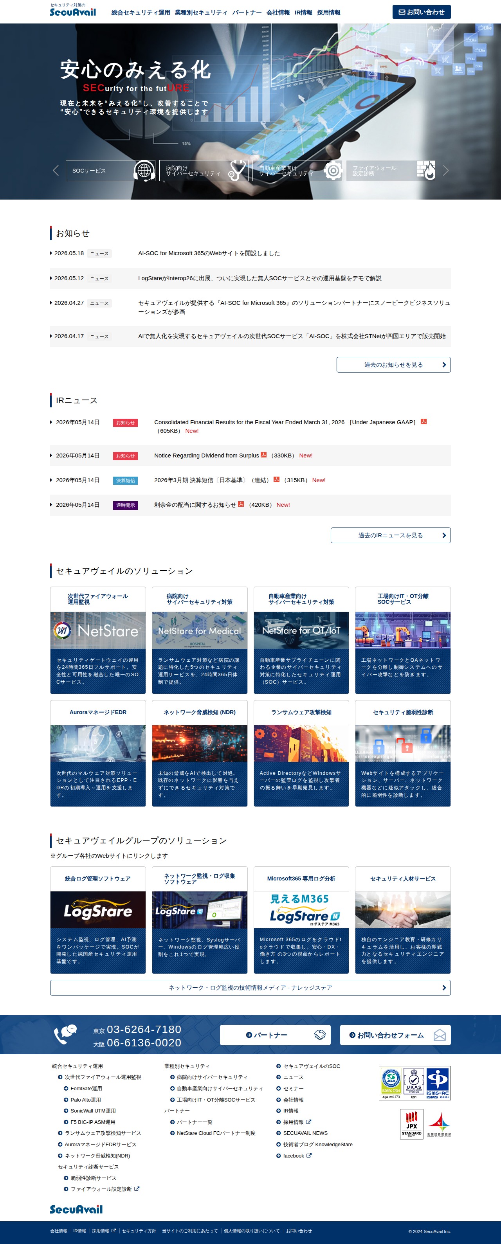This screenshot has height=1244, width=501.
Task: Open the 技術者ブログ KnowledgeStare footer link
Action: 318,1144
